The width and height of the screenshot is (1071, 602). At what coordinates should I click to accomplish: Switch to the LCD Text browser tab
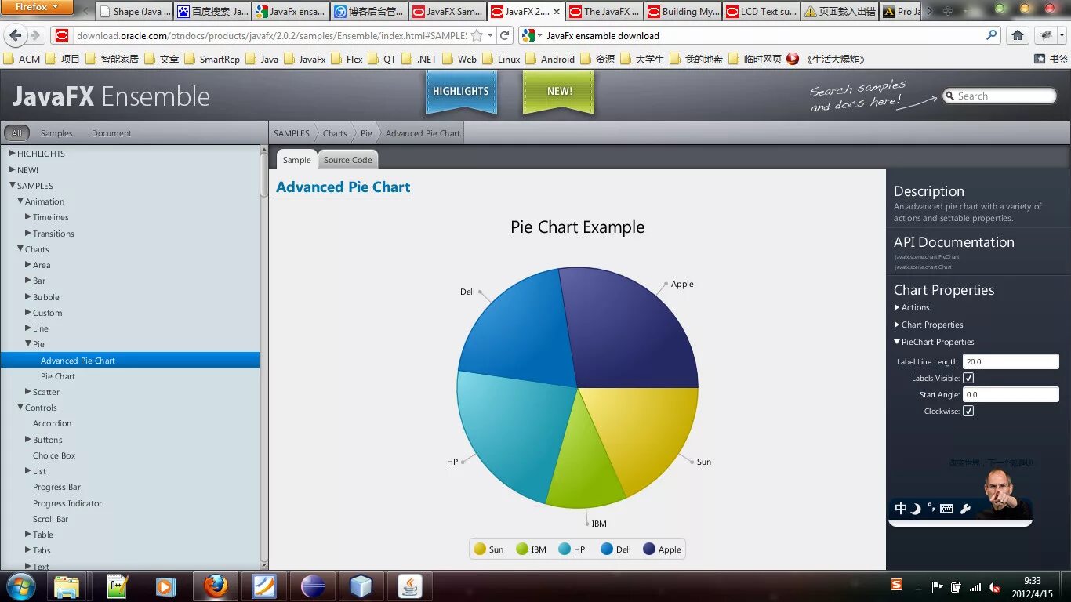point(761,12)
